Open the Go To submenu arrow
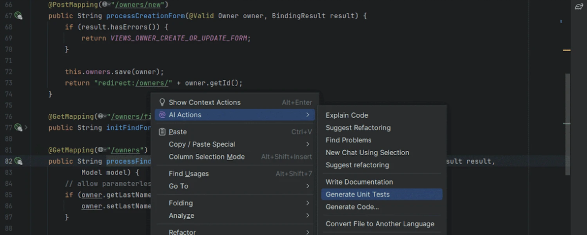Image resolution: width=587 pixels, height=235 pixels. pyautogui.click(x=308, y=186)
